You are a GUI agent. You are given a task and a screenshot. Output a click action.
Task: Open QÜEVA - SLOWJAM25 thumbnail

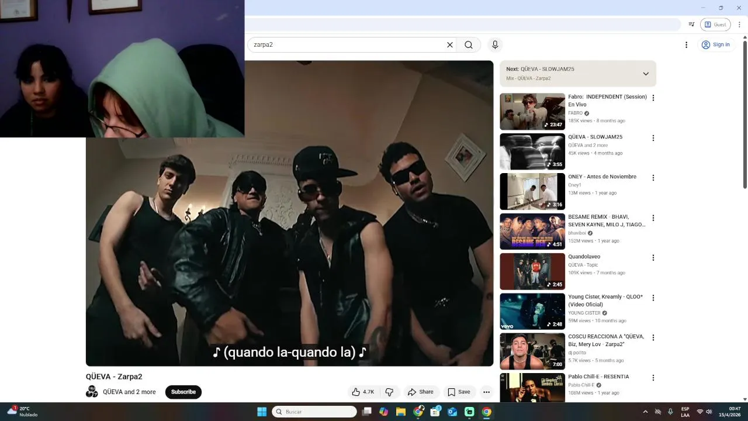(x=532, y=151)
